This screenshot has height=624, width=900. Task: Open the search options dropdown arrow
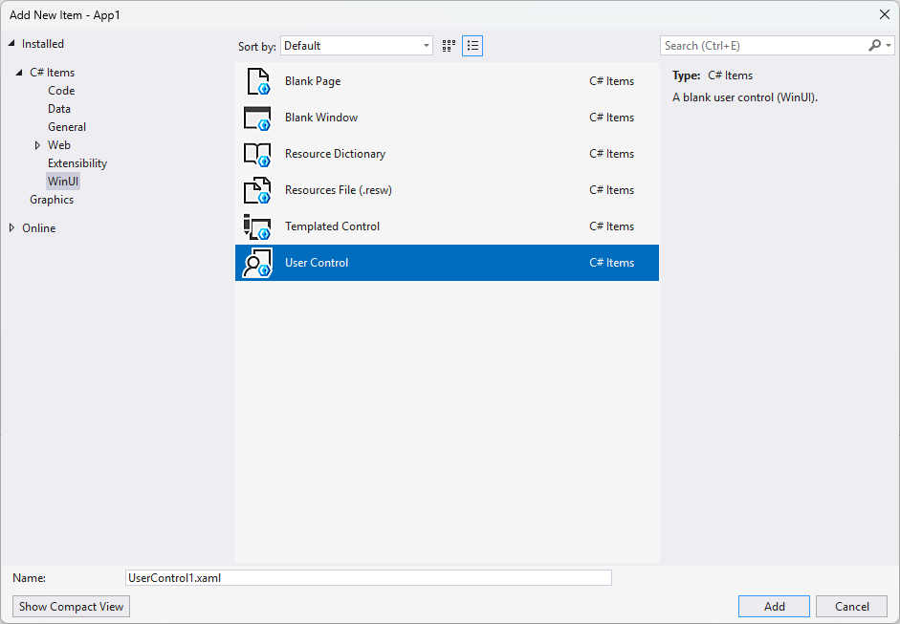889,45
